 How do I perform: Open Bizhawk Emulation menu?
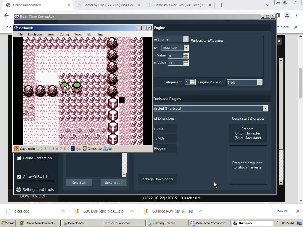35,34
